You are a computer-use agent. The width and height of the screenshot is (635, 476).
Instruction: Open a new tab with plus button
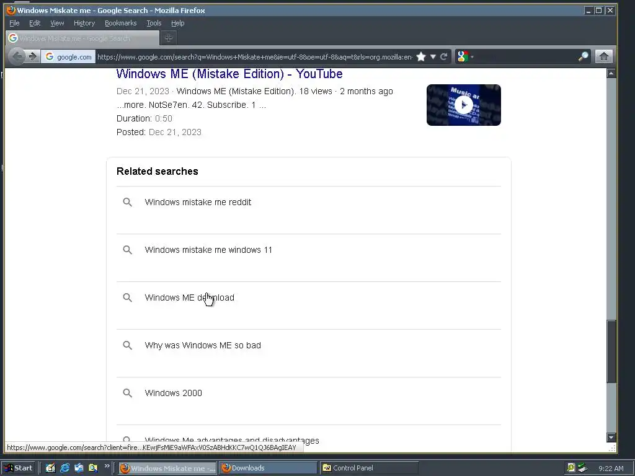pyautogui.click(x=169, y=38)
